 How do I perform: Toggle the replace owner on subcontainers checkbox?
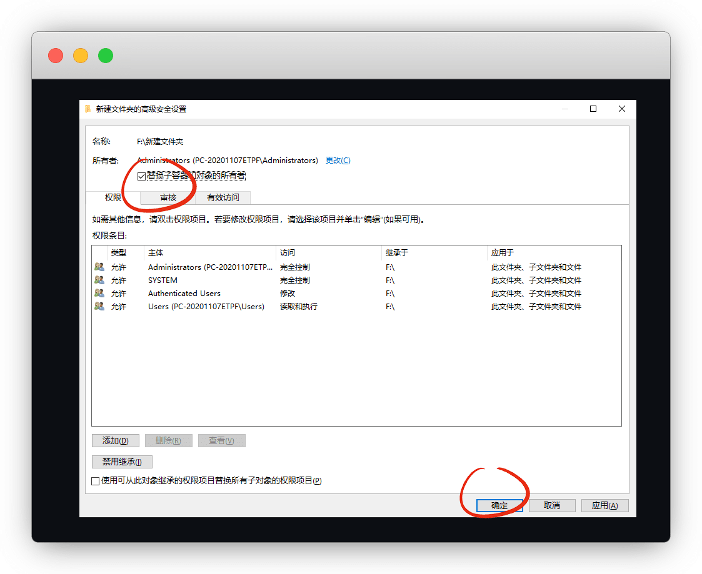click(142, 176)
